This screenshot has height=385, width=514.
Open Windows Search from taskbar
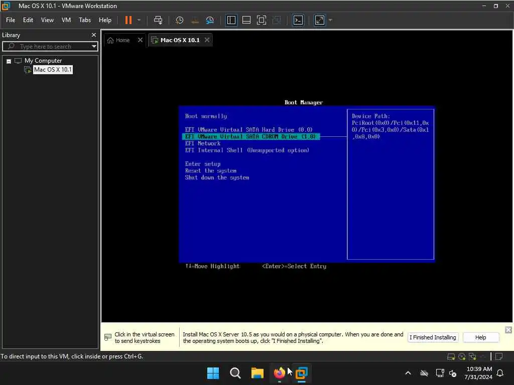235,373
